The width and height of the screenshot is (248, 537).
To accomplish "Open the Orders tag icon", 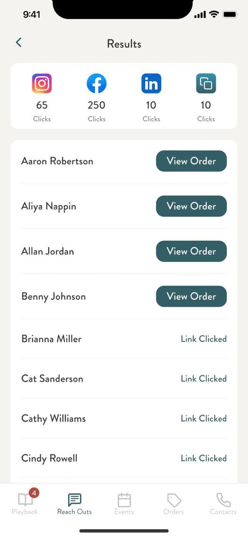I will pyautogui.click(x=174, y=500).
